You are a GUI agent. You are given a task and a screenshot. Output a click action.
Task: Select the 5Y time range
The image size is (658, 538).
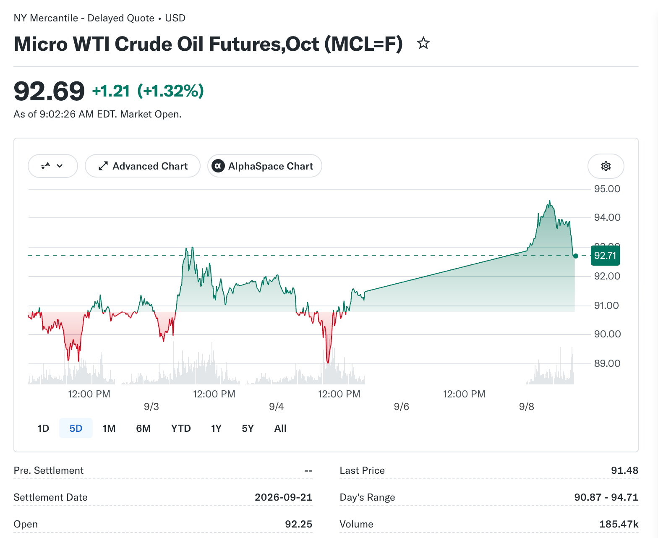[x=248, y=428]
